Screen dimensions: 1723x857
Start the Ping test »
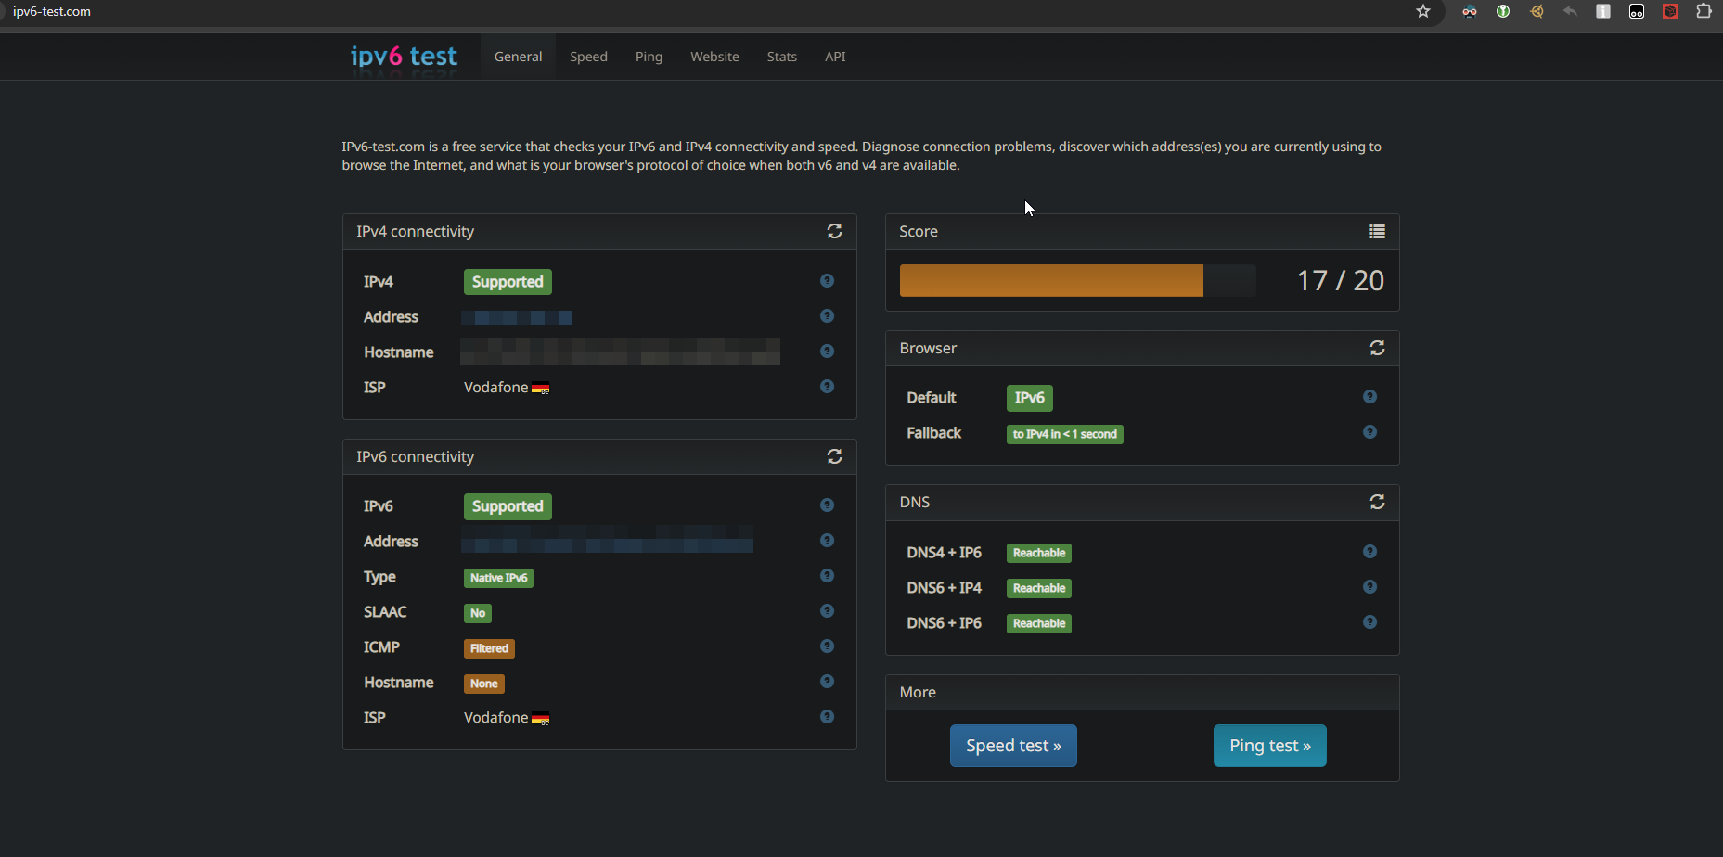click(1269, 746)
